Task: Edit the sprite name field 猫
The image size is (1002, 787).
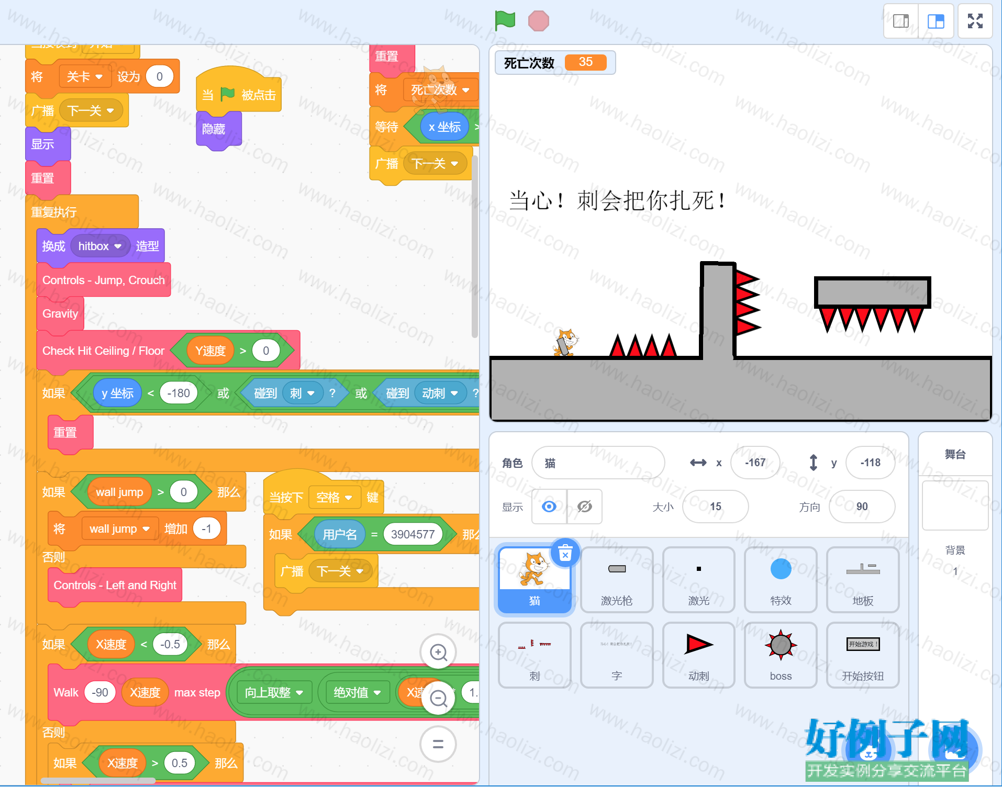Action: (598, 463)
